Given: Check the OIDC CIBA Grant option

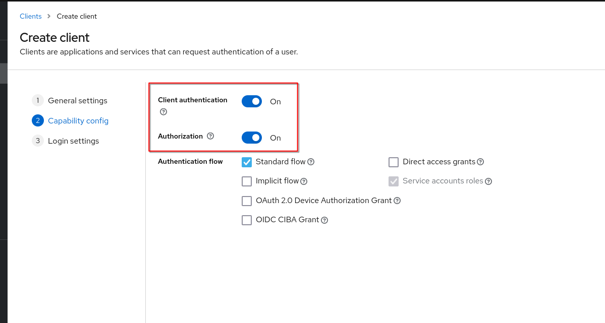Looking at the screenshot, I should pos(247,220).
